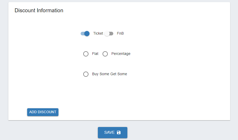Click the floppy disk icon in Save
Viewport: 238px width, 140px height.
(x=119, y=132)
